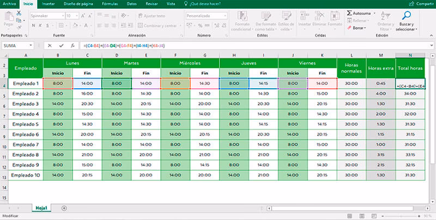436x220 pixels.
Task: Open the name box SUMA dropdown
Action: (x=31, y=46)
